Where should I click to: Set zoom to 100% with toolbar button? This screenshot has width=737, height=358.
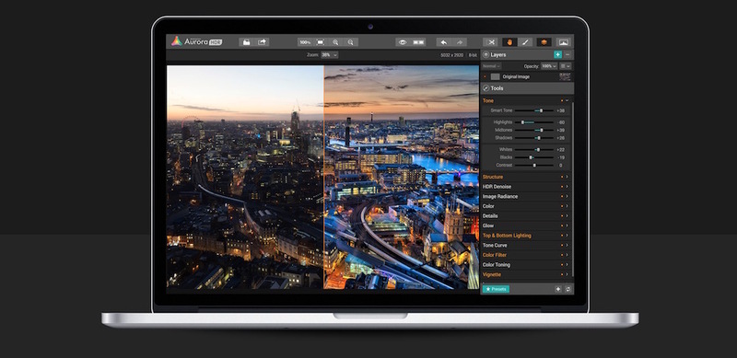click(305, 42)
